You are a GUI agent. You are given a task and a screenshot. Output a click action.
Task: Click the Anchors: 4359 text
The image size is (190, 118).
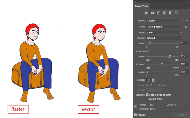click(x=147, y=109)
